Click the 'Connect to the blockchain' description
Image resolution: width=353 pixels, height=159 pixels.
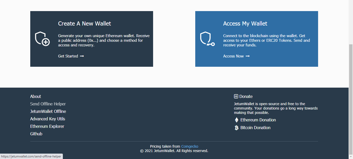[267, 40]
